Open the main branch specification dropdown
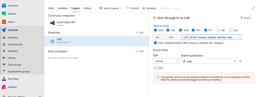Viewport: 256px width, 97px height. (209, 61)
